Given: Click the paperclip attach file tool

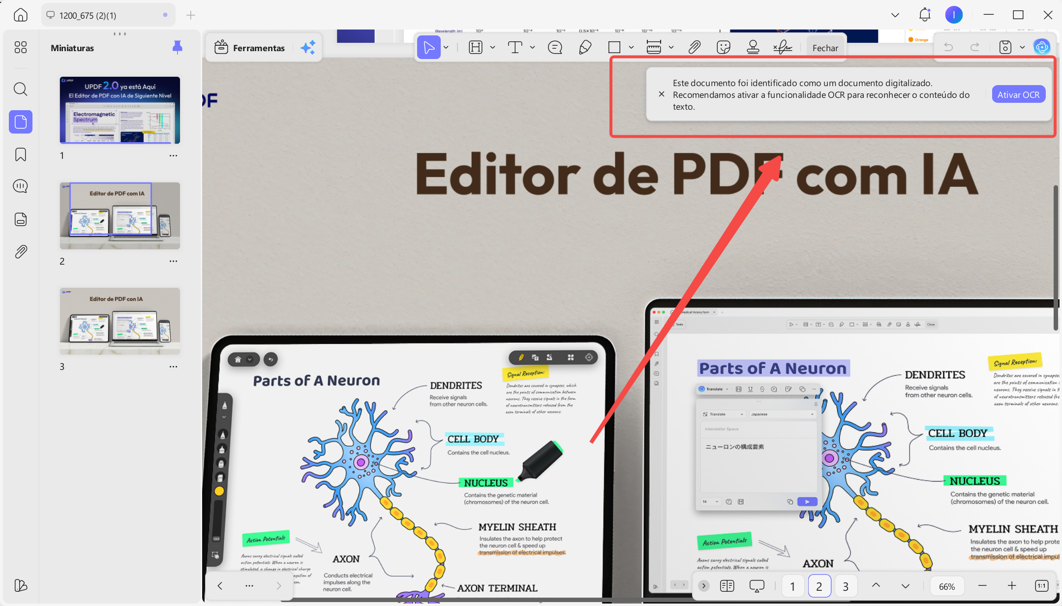Looking at the screenshot, I should (694, 47).
